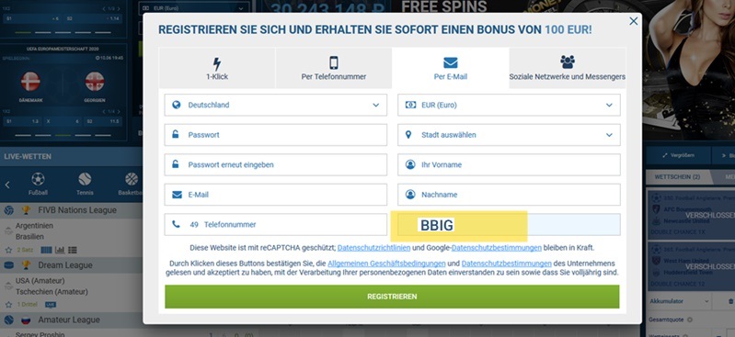Image resolution: width=735 pixels, height=337 pixels.
Task: Click the envelope icon in E-Mail field
Action: (x=177, y=195)
